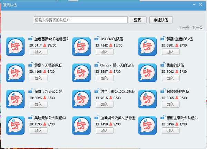Join team 3981 with its 加入 button
Screen dimensions: 207x149
pos(170,52)
